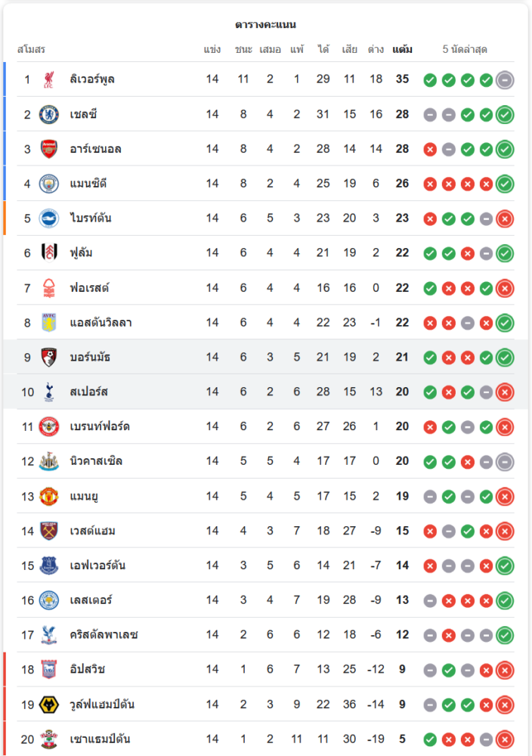Select the อิปสวิช (Ipswich) team name
This screenshot has height=756, width=532.
[x=87, y=669]
